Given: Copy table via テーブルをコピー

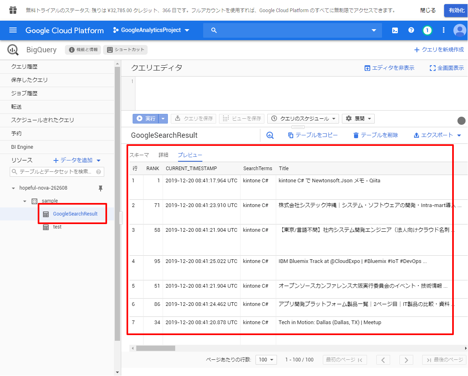Looking at the screenshot, I should coord(313,135).
